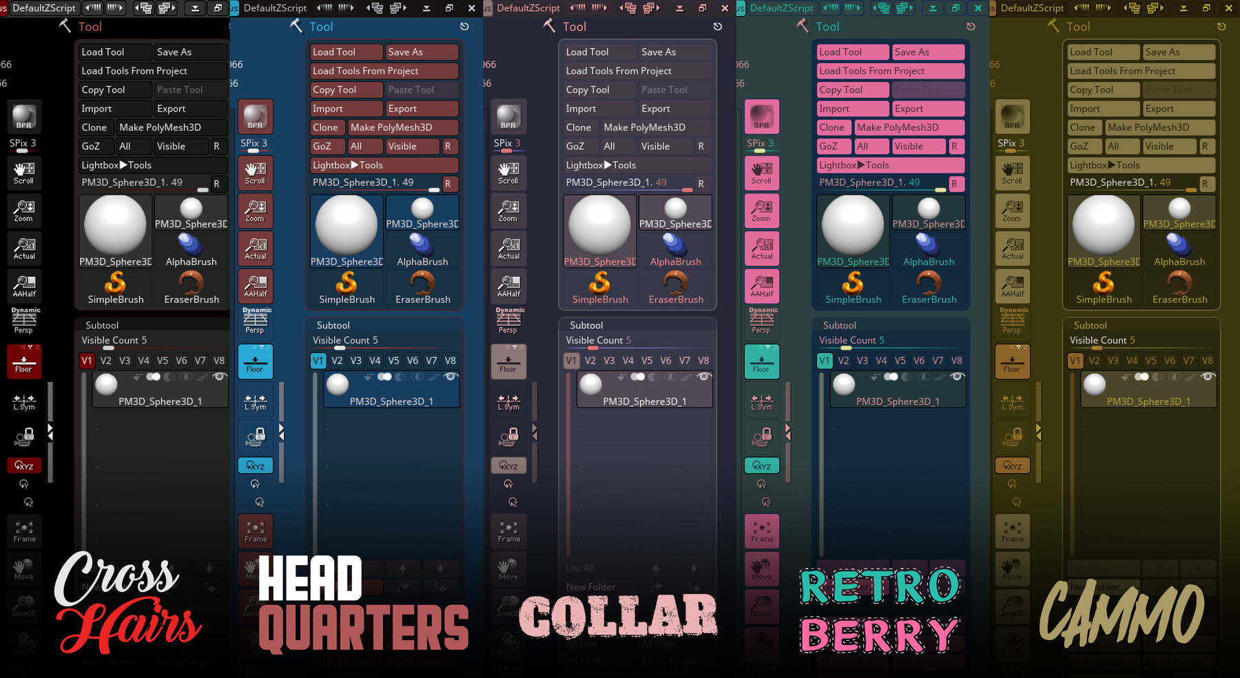
Task: Toggle the V5 visibility button in Subtool
Action: 163,360
